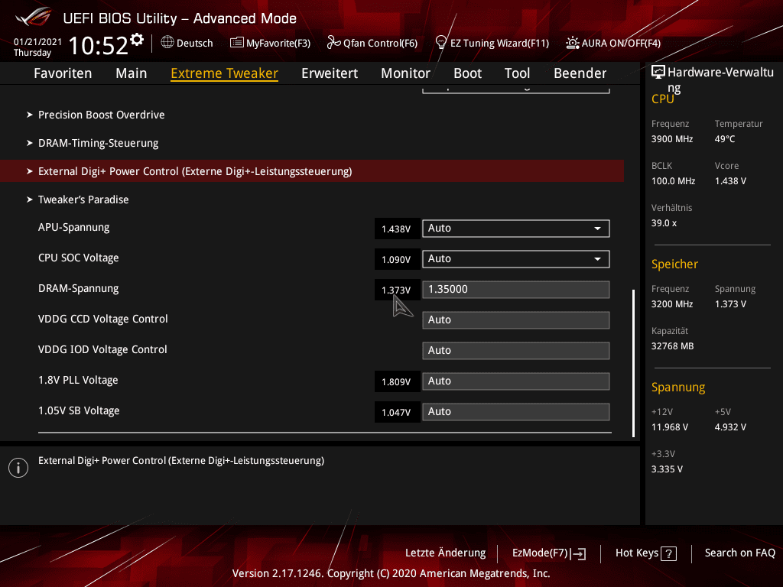Image resolution: width=783 pixels, height=587 pixels.
Task: Open the Erweitert tab
Action: point(330,73)
